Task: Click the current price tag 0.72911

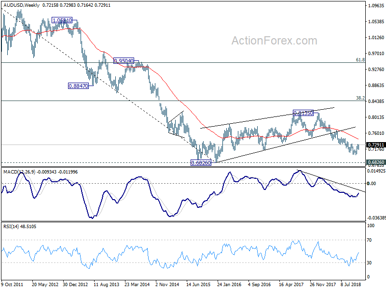Action: 376,145
